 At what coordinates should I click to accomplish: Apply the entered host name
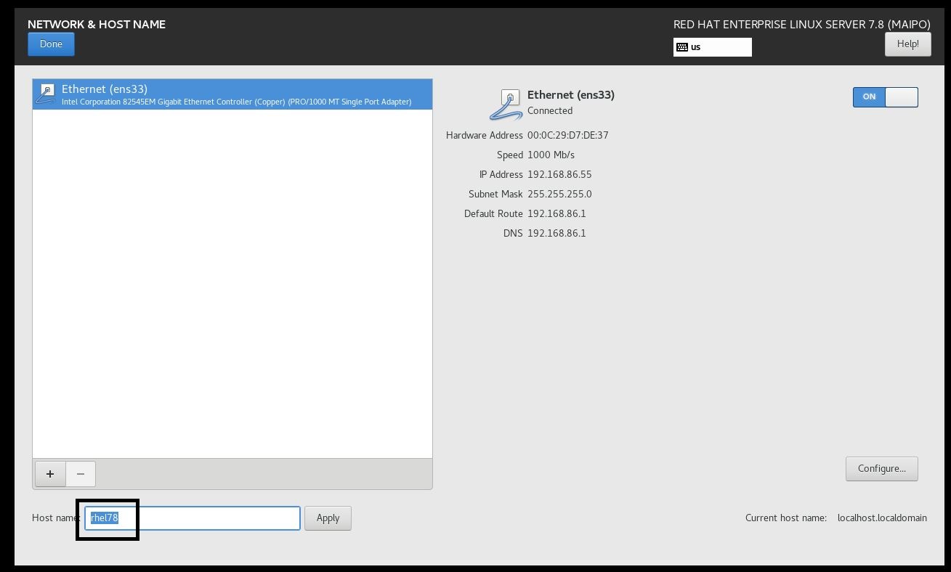pos(328,518)
